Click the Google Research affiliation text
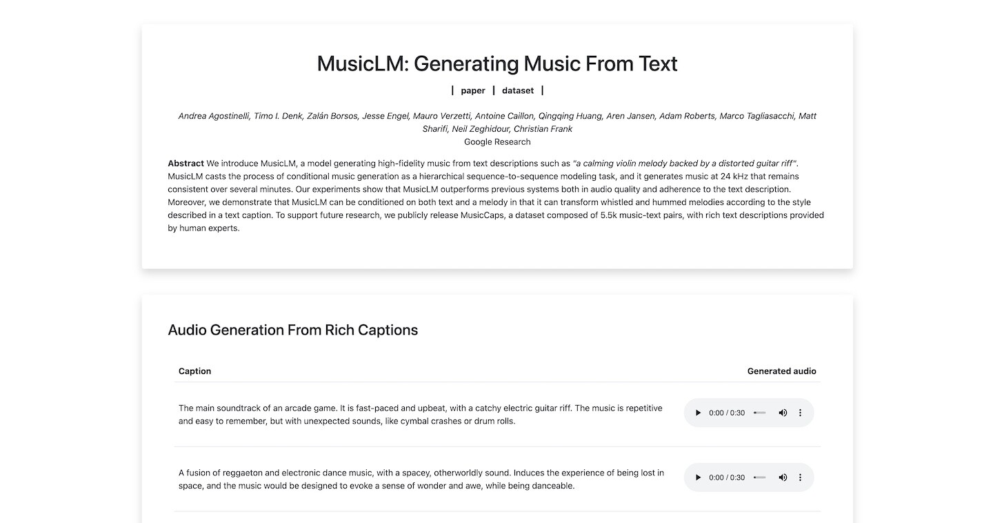993x523 pixels. coord(497,142)
